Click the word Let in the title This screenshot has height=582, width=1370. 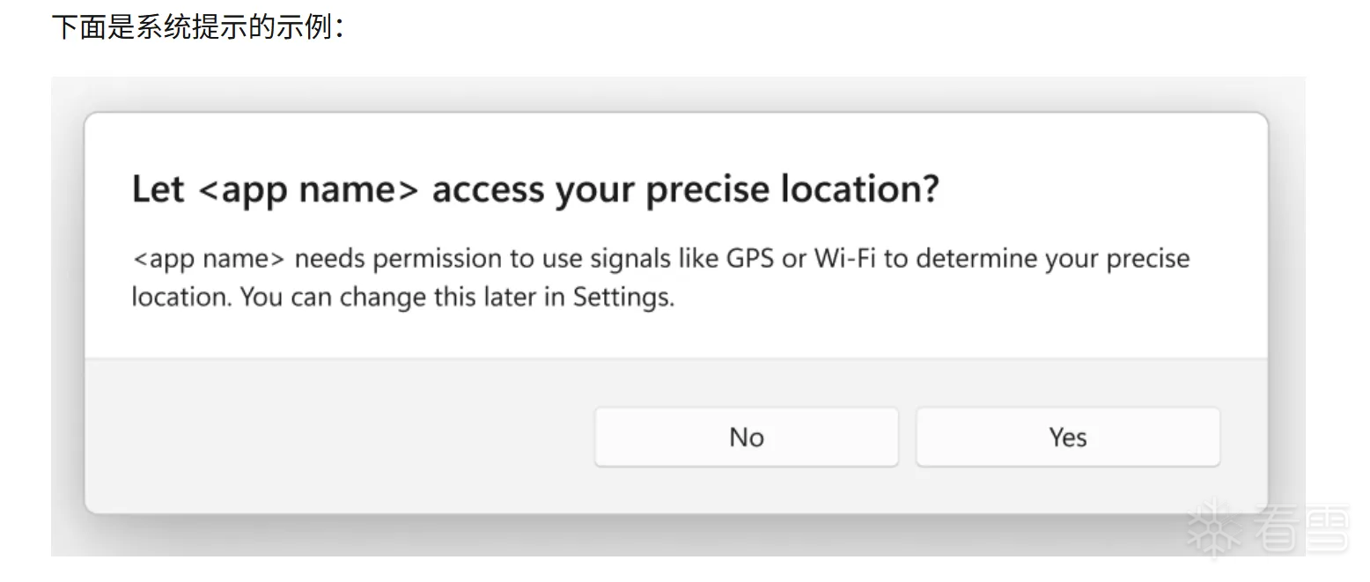[x=158, y=189]
